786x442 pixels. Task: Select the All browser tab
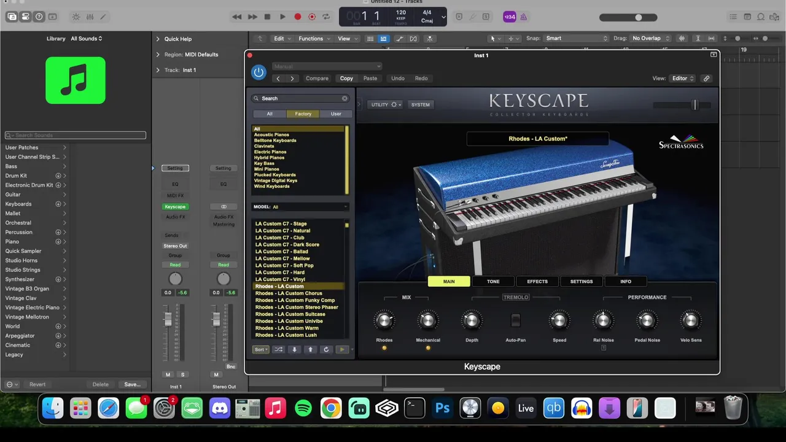(x=270, y=114)
